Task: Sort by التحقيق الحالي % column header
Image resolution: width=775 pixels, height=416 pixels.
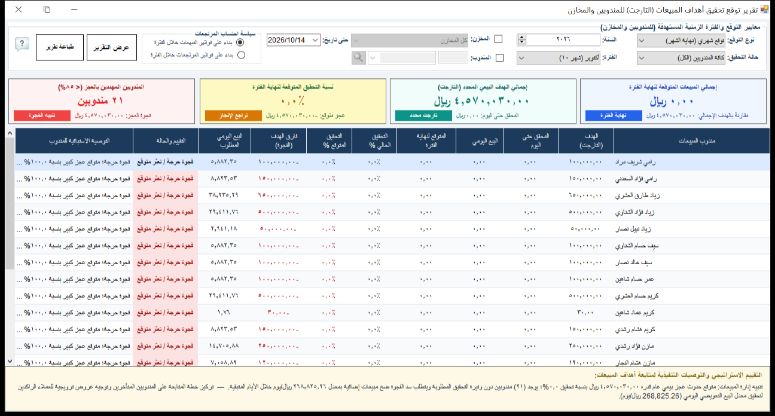Action: click(374, 141)
